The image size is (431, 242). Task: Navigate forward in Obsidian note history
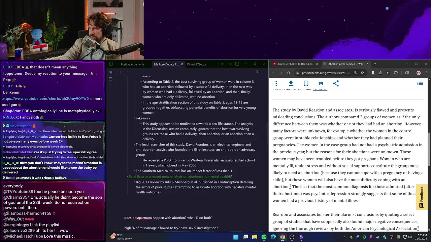coord(127,72)
